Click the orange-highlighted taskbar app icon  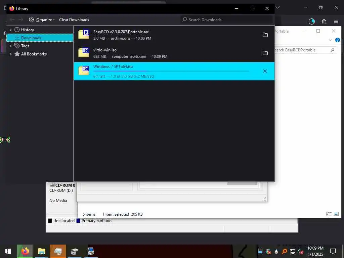pos(58,251)
